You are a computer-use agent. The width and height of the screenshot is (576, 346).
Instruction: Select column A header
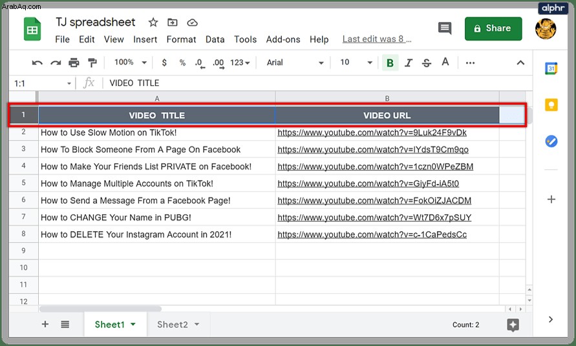pos(157,98)
